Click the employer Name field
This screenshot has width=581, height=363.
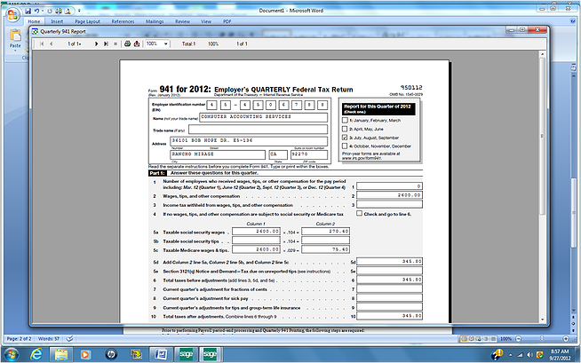click(x=264, y=117)
